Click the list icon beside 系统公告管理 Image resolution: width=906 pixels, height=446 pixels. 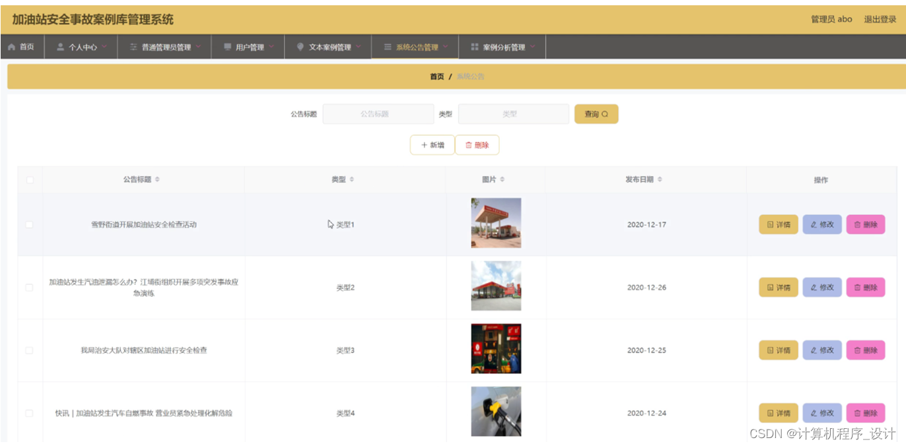388,47
